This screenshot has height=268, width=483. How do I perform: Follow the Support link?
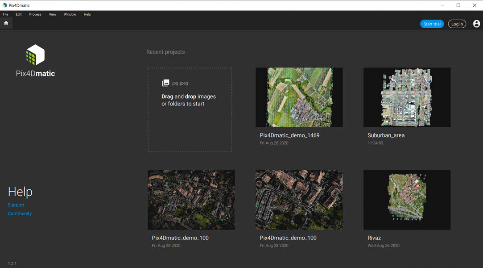[x=16, y=205]
